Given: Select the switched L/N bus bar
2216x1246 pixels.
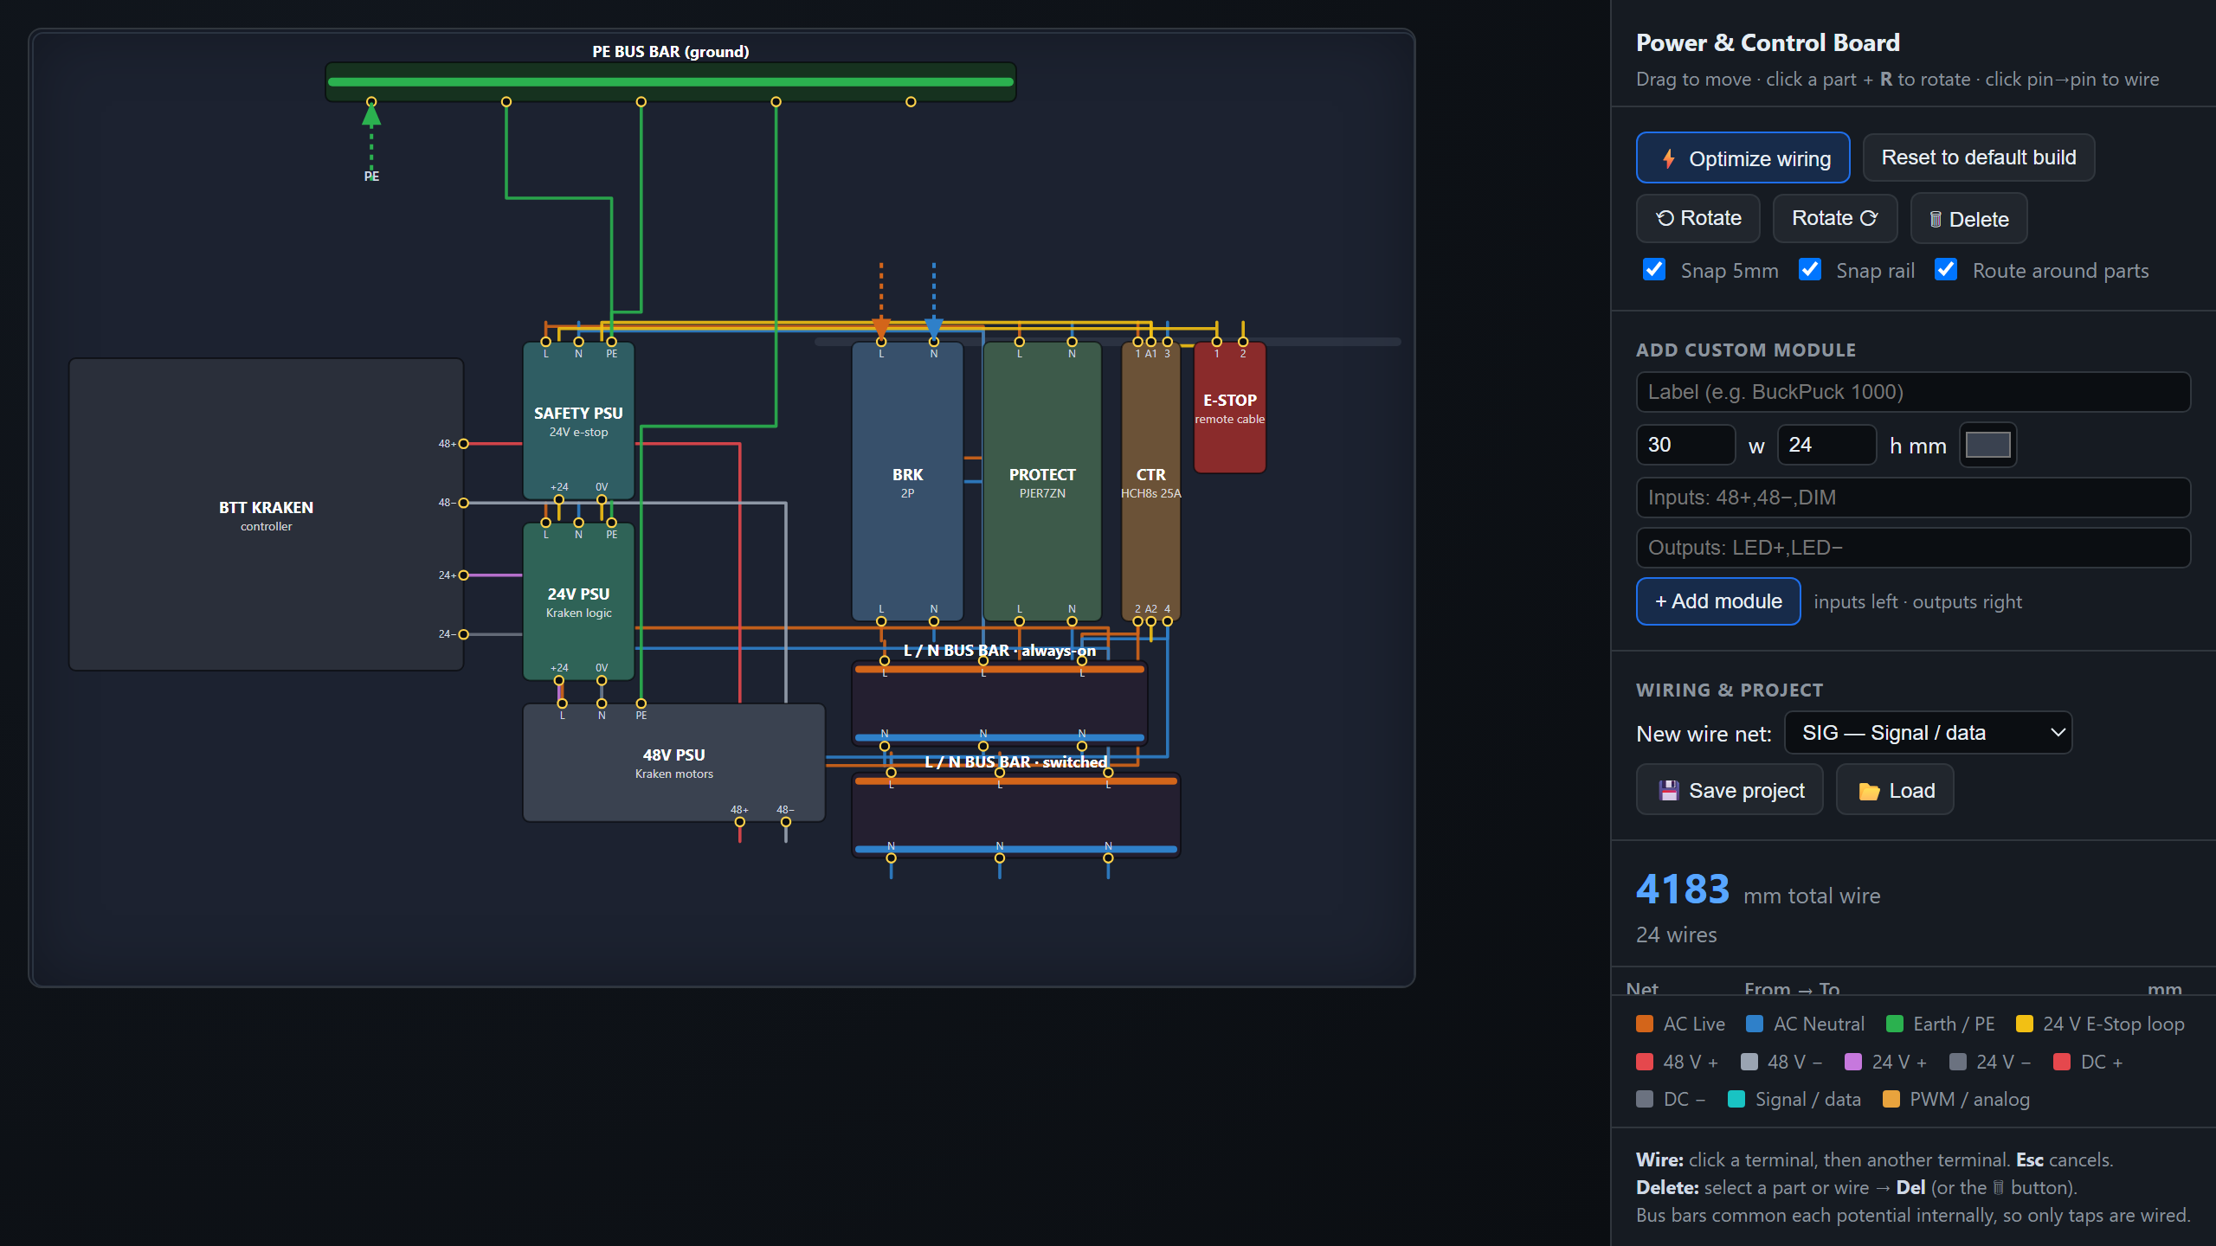Looking at the screenshot, I should pyautogui.click(x=1016, y=814).
